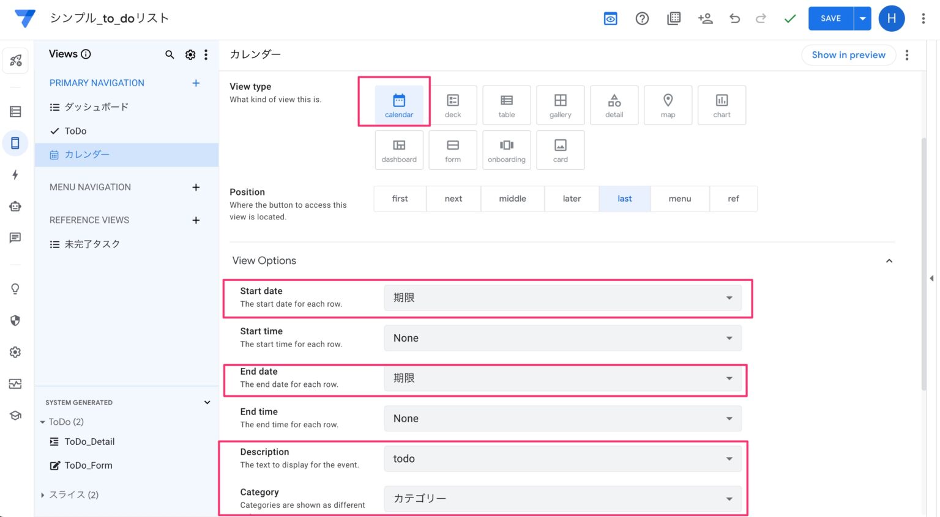Open the Start time dropdown
This screenshot has height=517, width=940.
pyautogui.click(x=562, y=337)
